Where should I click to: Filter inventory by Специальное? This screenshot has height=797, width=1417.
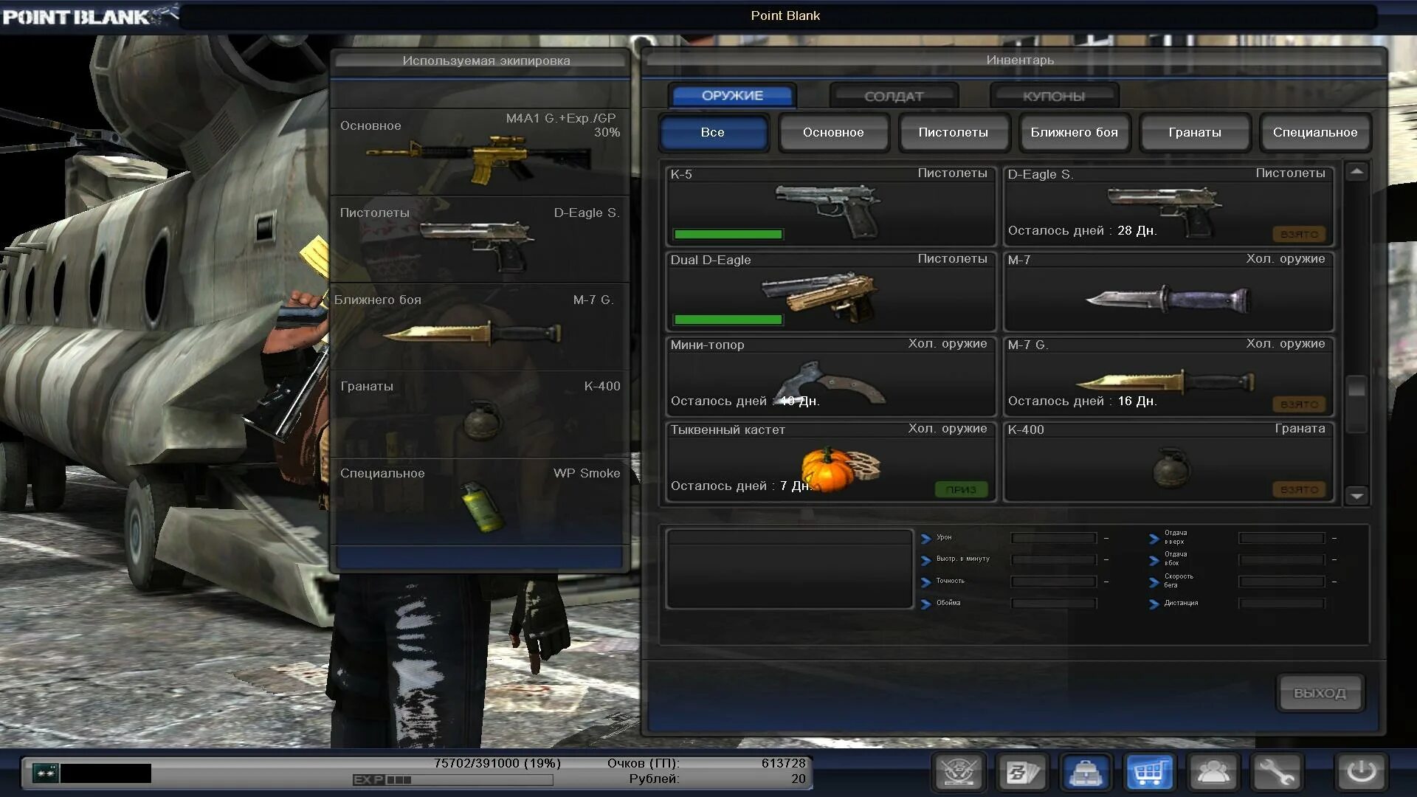(1315, 133)
